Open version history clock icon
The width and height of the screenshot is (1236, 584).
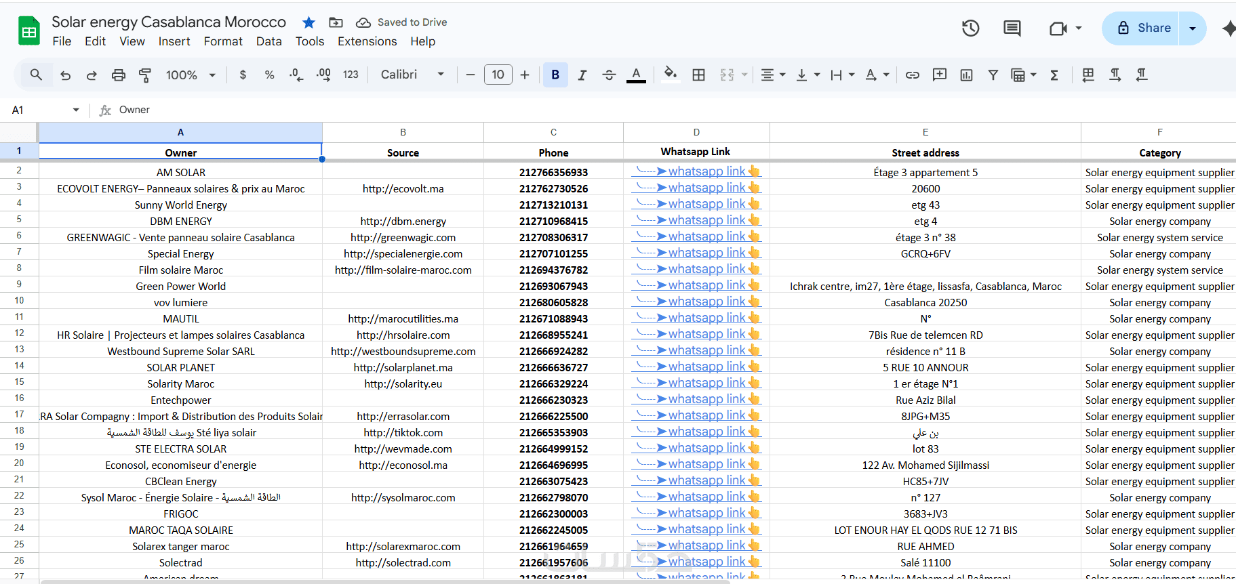[970, 28]
